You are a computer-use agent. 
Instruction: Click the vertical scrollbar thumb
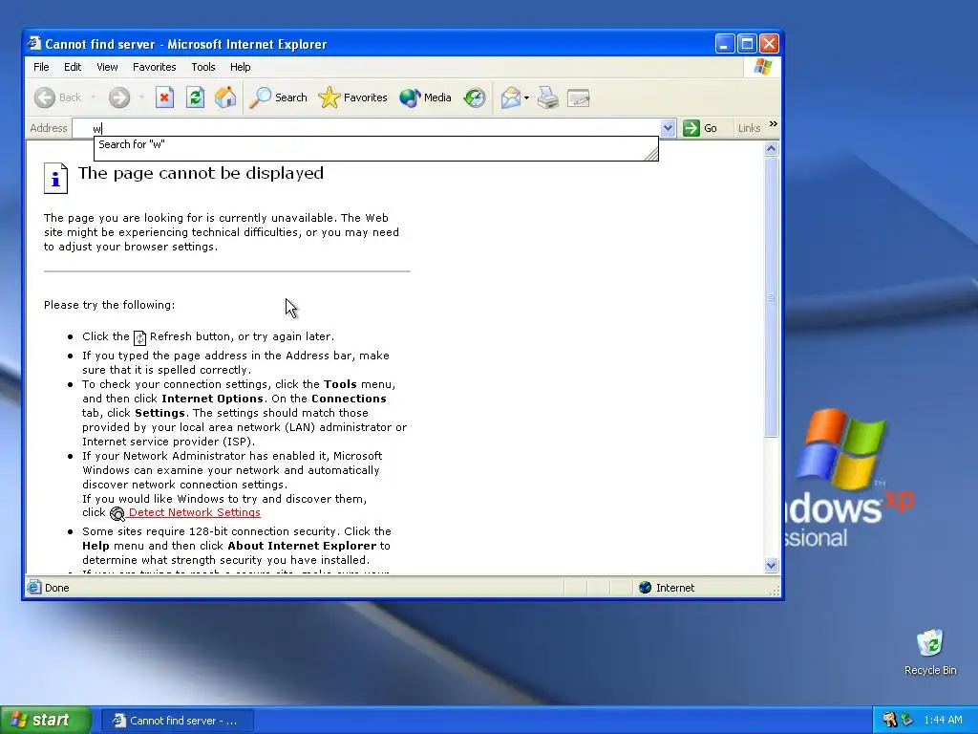771,297
